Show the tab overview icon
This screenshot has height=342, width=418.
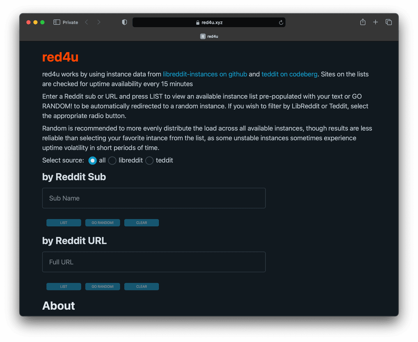[389, 22]
